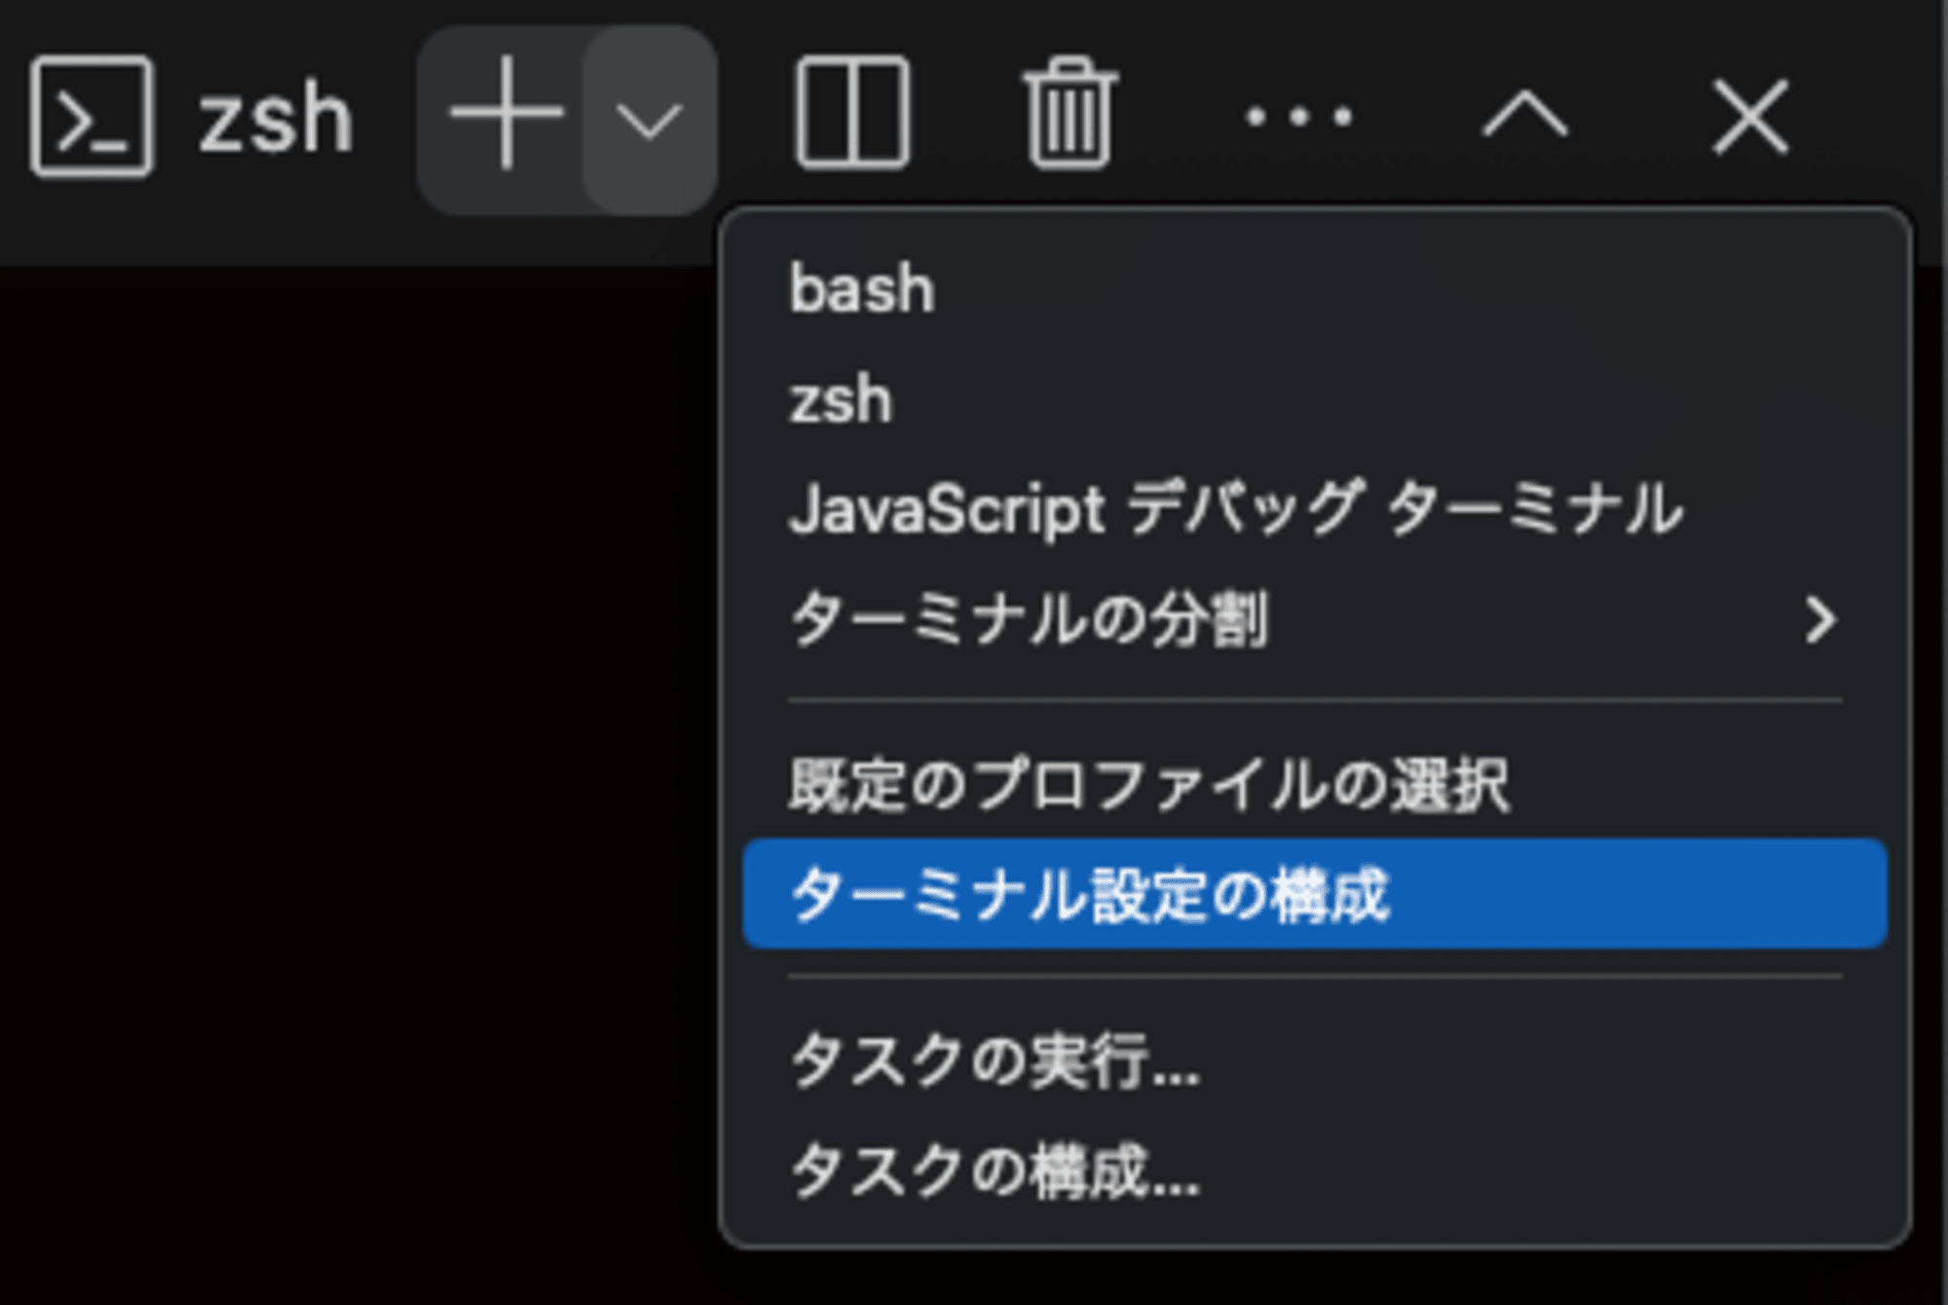1948x1305 pixels.
Task: Open ターミナル設定の構成
Action: (x=1315, y=894)
